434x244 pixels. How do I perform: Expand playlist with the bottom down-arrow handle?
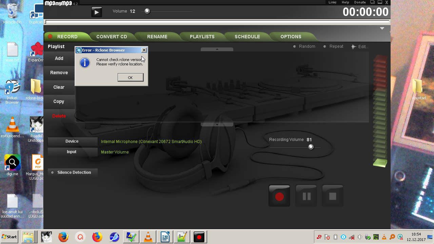(x=217, y=124)
